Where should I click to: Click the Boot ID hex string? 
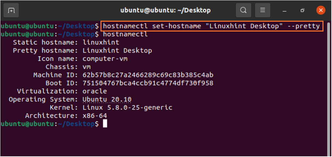[148, 83]
